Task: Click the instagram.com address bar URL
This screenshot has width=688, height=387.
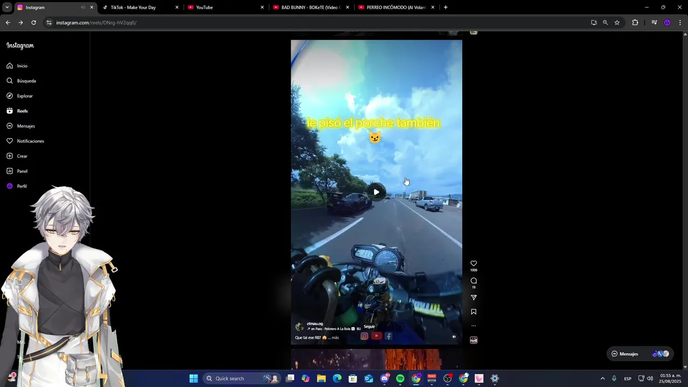Action: pos(96,23)
